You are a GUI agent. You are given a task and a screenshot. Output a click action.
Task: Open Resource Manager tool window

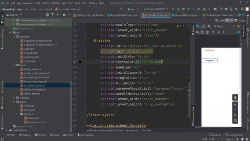pos(2,39)
